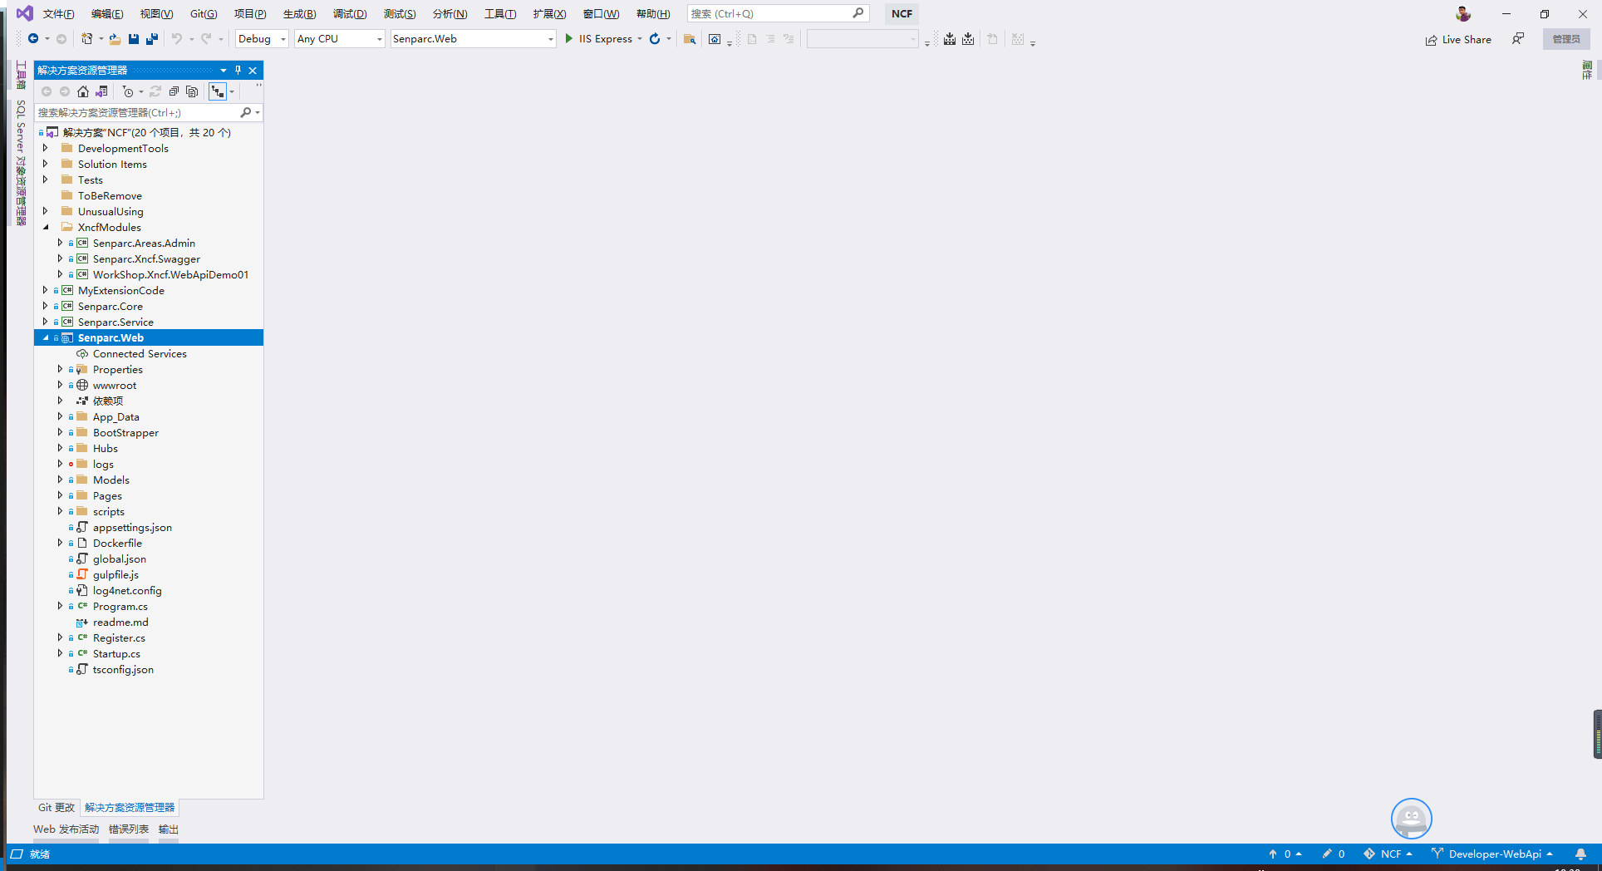Open the 工具(T) menu

[x=500, y=13]
